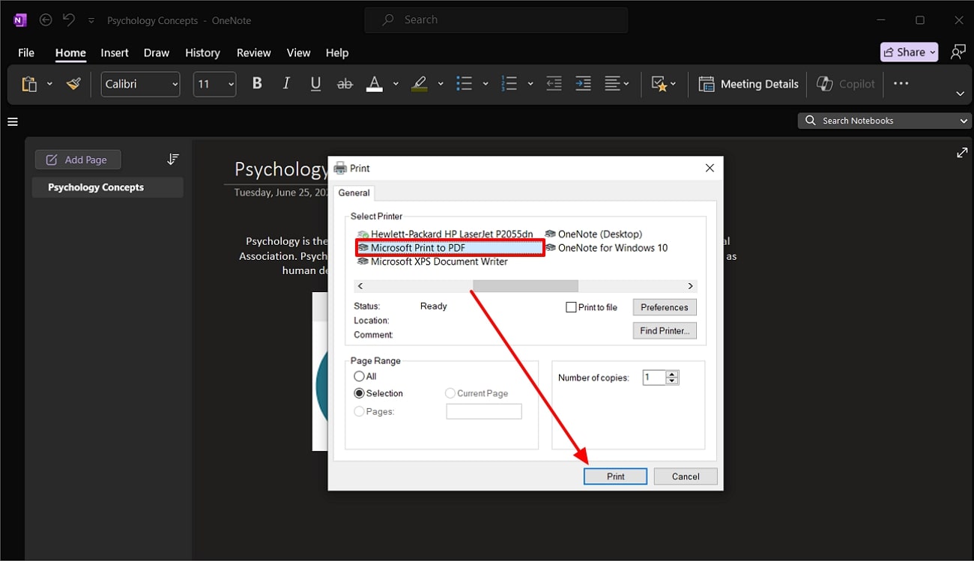This screenshot has height=561, width=974.
Task: Expand the font color dropdown arrow
Action: coord(396,84)
